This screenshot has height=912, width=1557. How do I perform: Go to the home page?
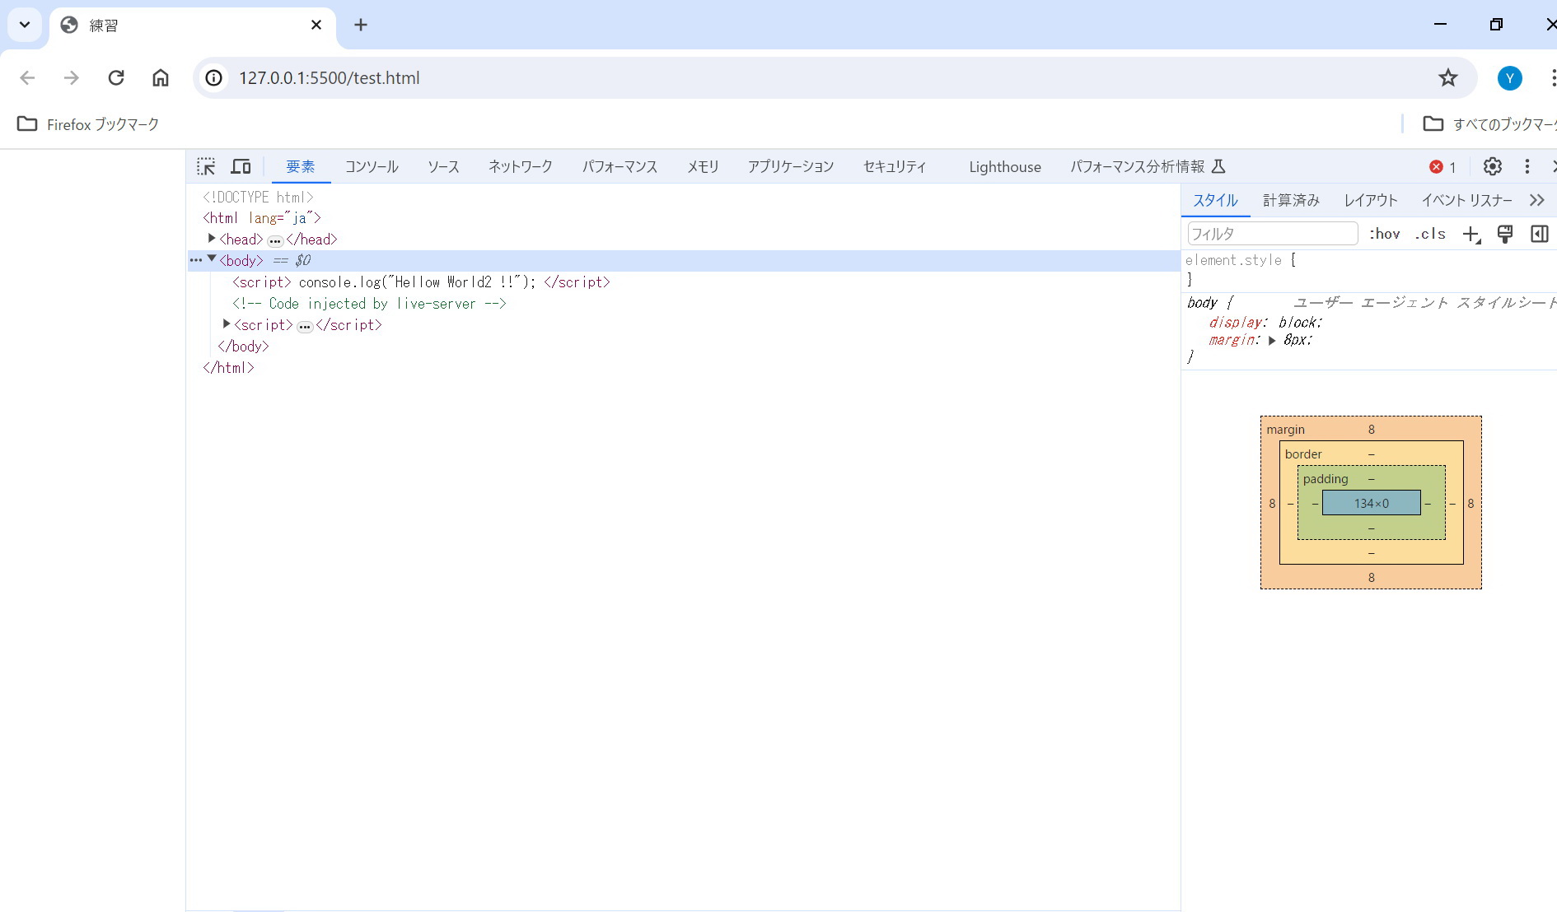(x=161, y=78)
